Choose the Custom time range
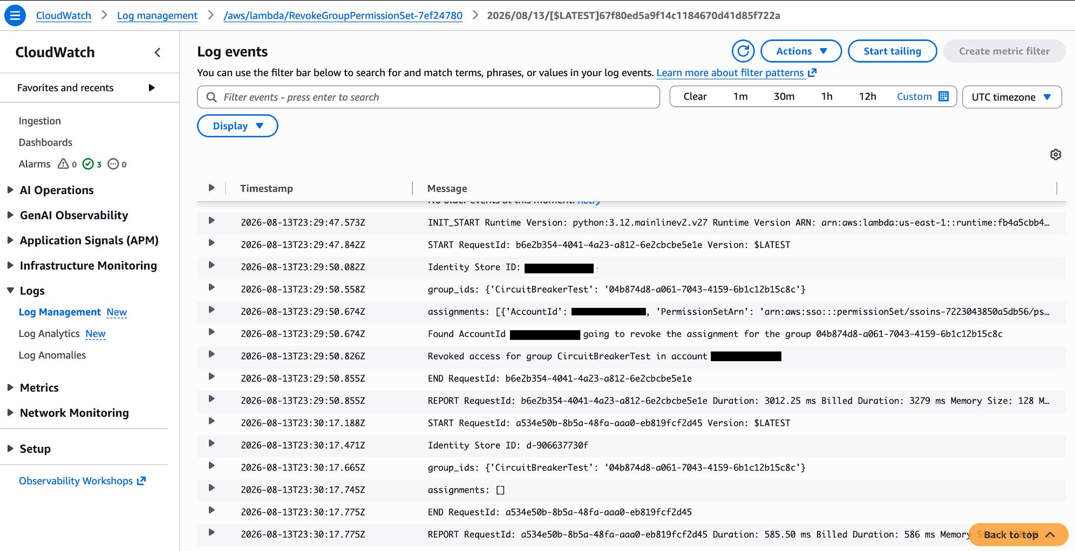Screen dimensions: 1075x551 914,97
